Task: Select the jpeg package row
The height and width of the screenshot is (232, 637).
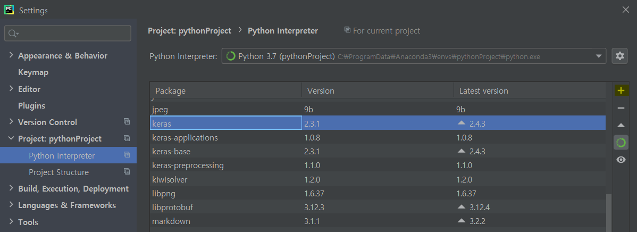Action: tap(378, 109)
